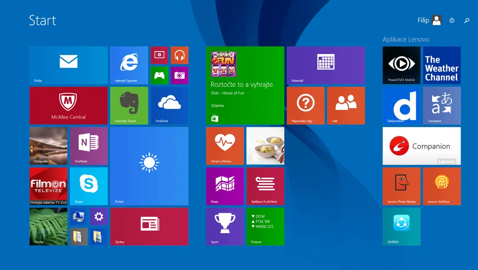Open the power options button
The height and width of the screenshot is (270, 478).
[x=452, y=20]
